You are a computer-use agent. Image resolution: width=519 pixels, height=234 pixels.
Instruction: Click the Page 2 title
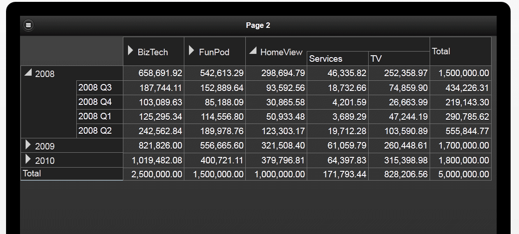click(258, 26)
